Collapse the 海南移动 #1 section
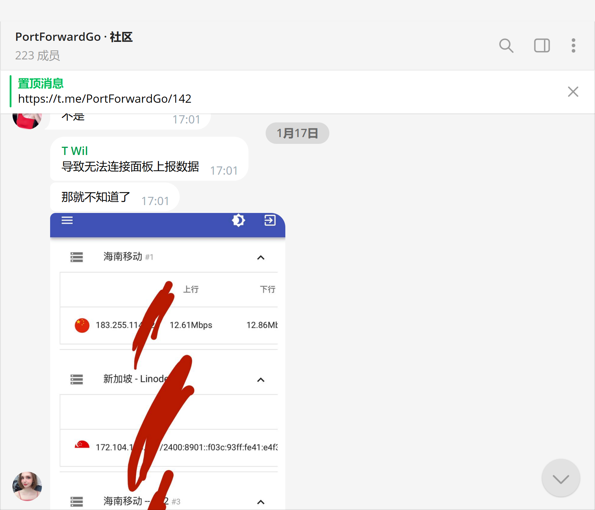The height and width of the screenshot is (510, 595). click(x=261, y=257)
